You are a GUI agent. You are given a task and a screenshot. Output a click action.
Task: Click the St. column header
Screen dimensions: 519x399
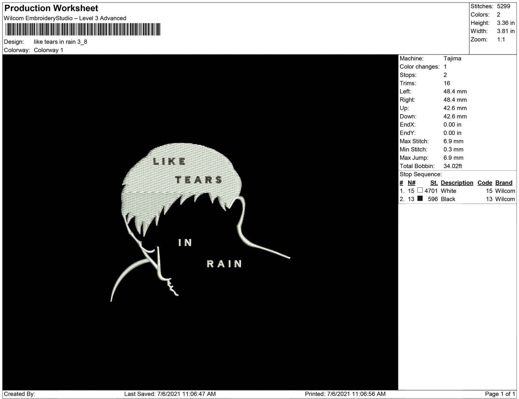(x=434, y=183)
